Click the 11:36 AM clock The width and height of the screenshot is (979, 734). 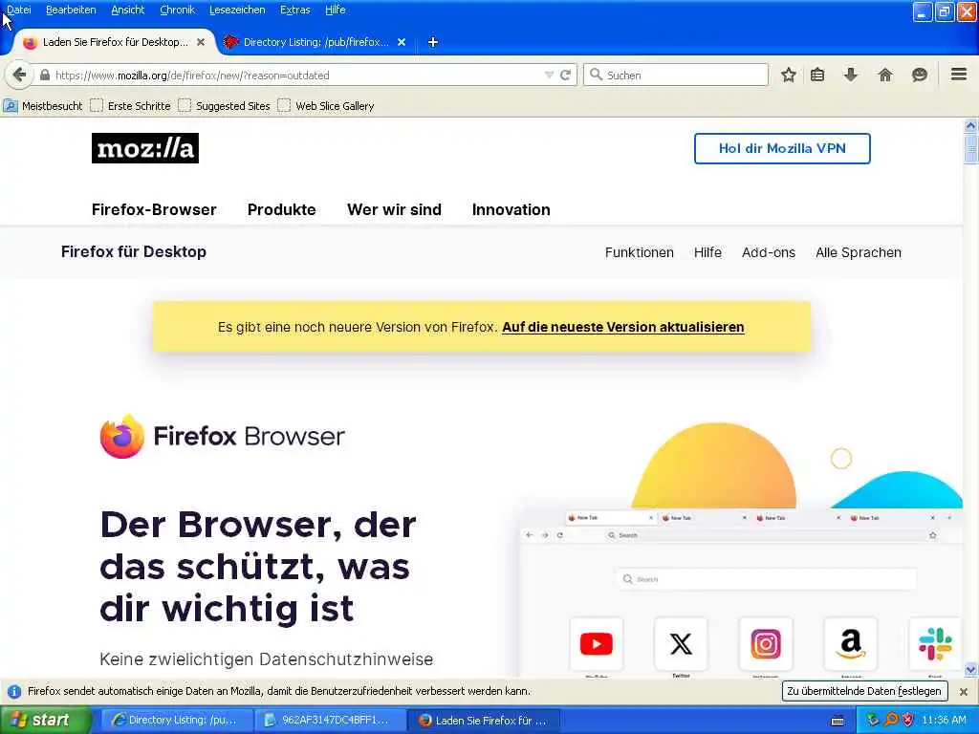944,721
